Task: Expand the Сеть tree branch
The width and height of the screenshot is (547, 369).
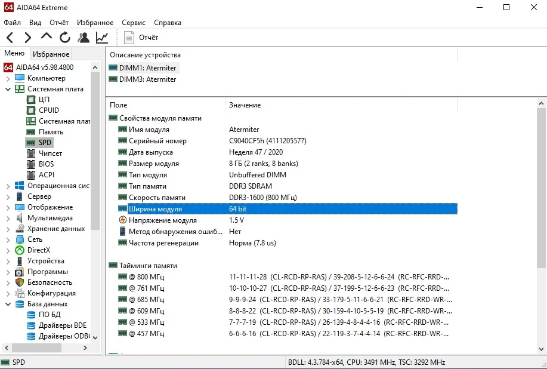Action: tap(8, 239)
